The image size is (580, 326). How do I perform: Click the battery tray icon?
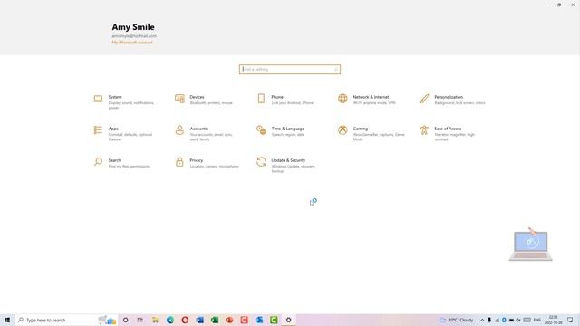tap(511, 320)
